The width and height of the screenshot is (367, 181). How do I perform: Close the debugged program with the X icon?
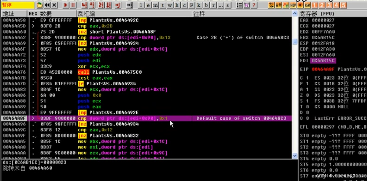pos(54,5)
